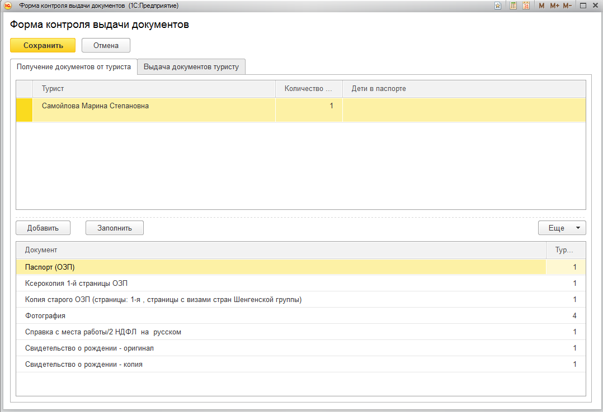Click the count cell of Ксерокопия row

[566, 284]
